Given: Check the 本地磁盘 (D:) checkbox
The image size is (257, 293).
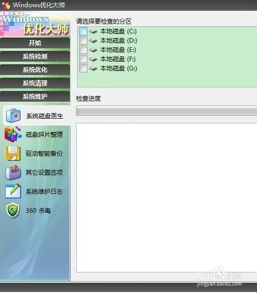Looking at the screenshot, I should tap(83, 41).
